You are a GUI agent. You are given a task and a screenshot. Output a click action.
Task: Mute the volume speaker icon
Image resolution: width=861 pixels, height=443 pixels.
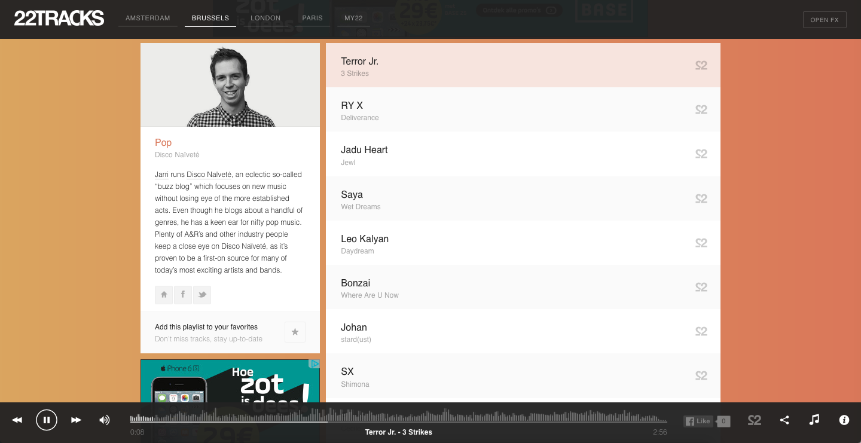pyautogui.click(x=105, y=420)
